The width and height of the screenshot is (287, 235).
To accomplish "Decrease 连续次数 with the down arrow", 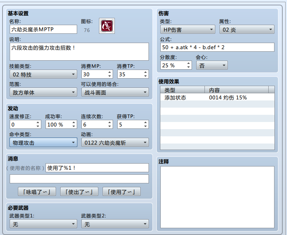I will [109, 126].
